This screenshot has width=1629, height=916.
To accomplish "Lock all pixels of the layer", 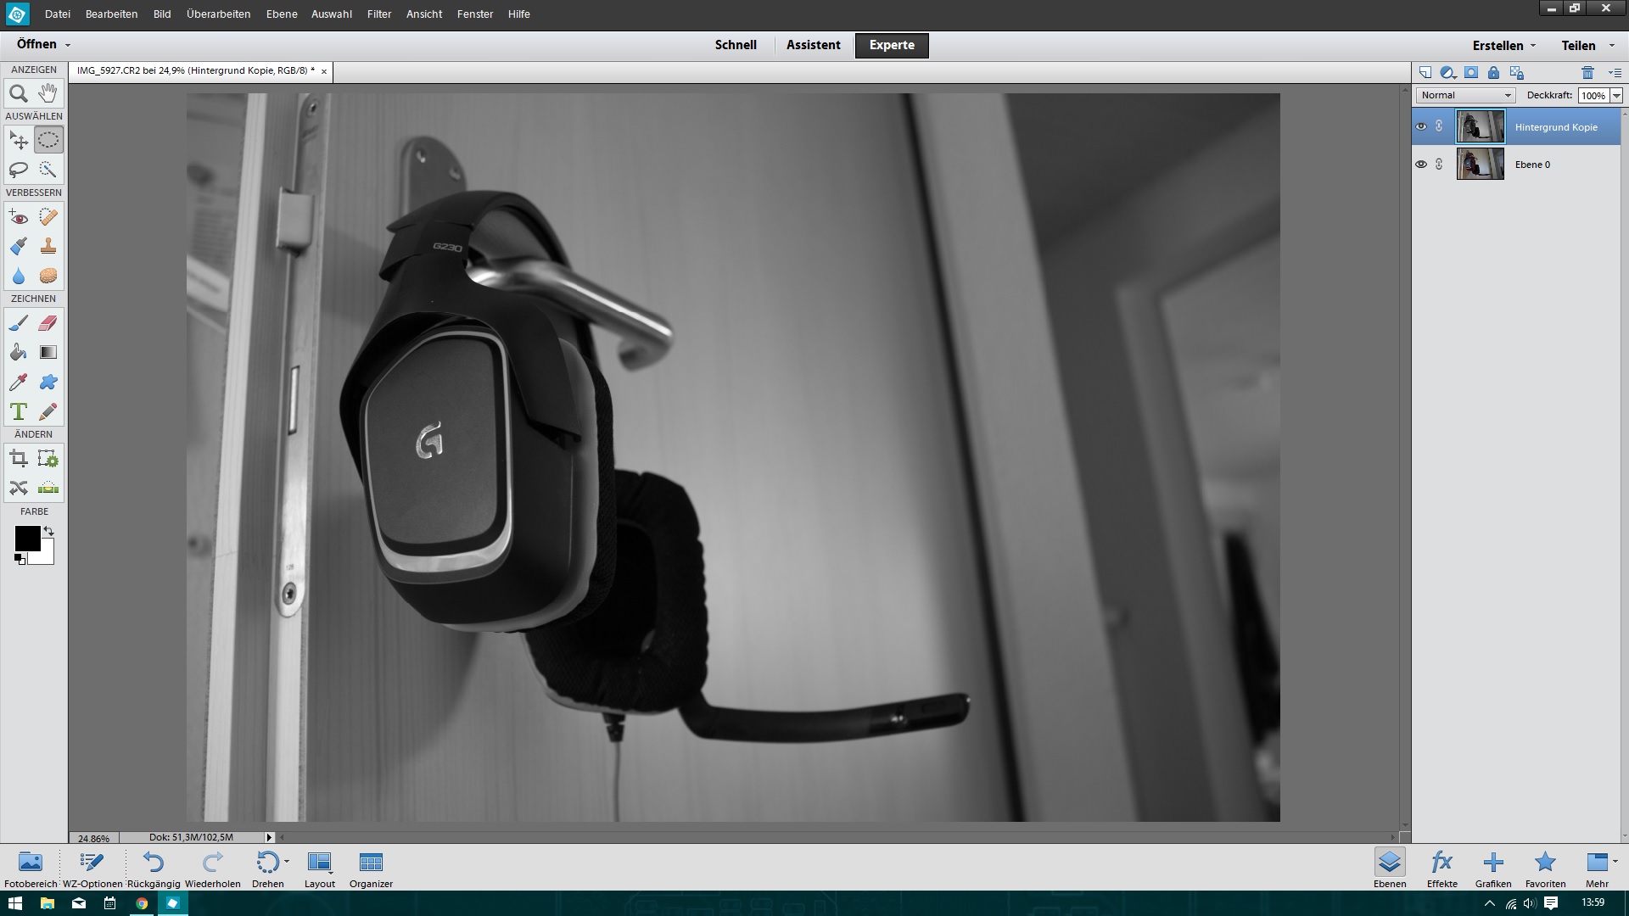I will (1494, 73).
